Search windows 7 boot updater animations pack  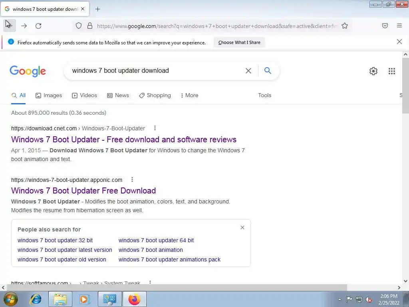tap(169, 259)
